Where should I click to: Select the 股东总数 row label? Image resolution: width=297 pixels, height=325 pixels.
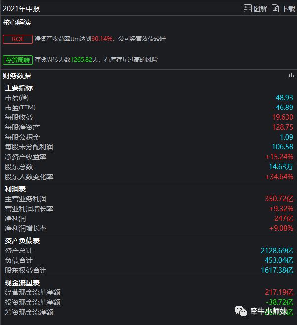(19, 167)
